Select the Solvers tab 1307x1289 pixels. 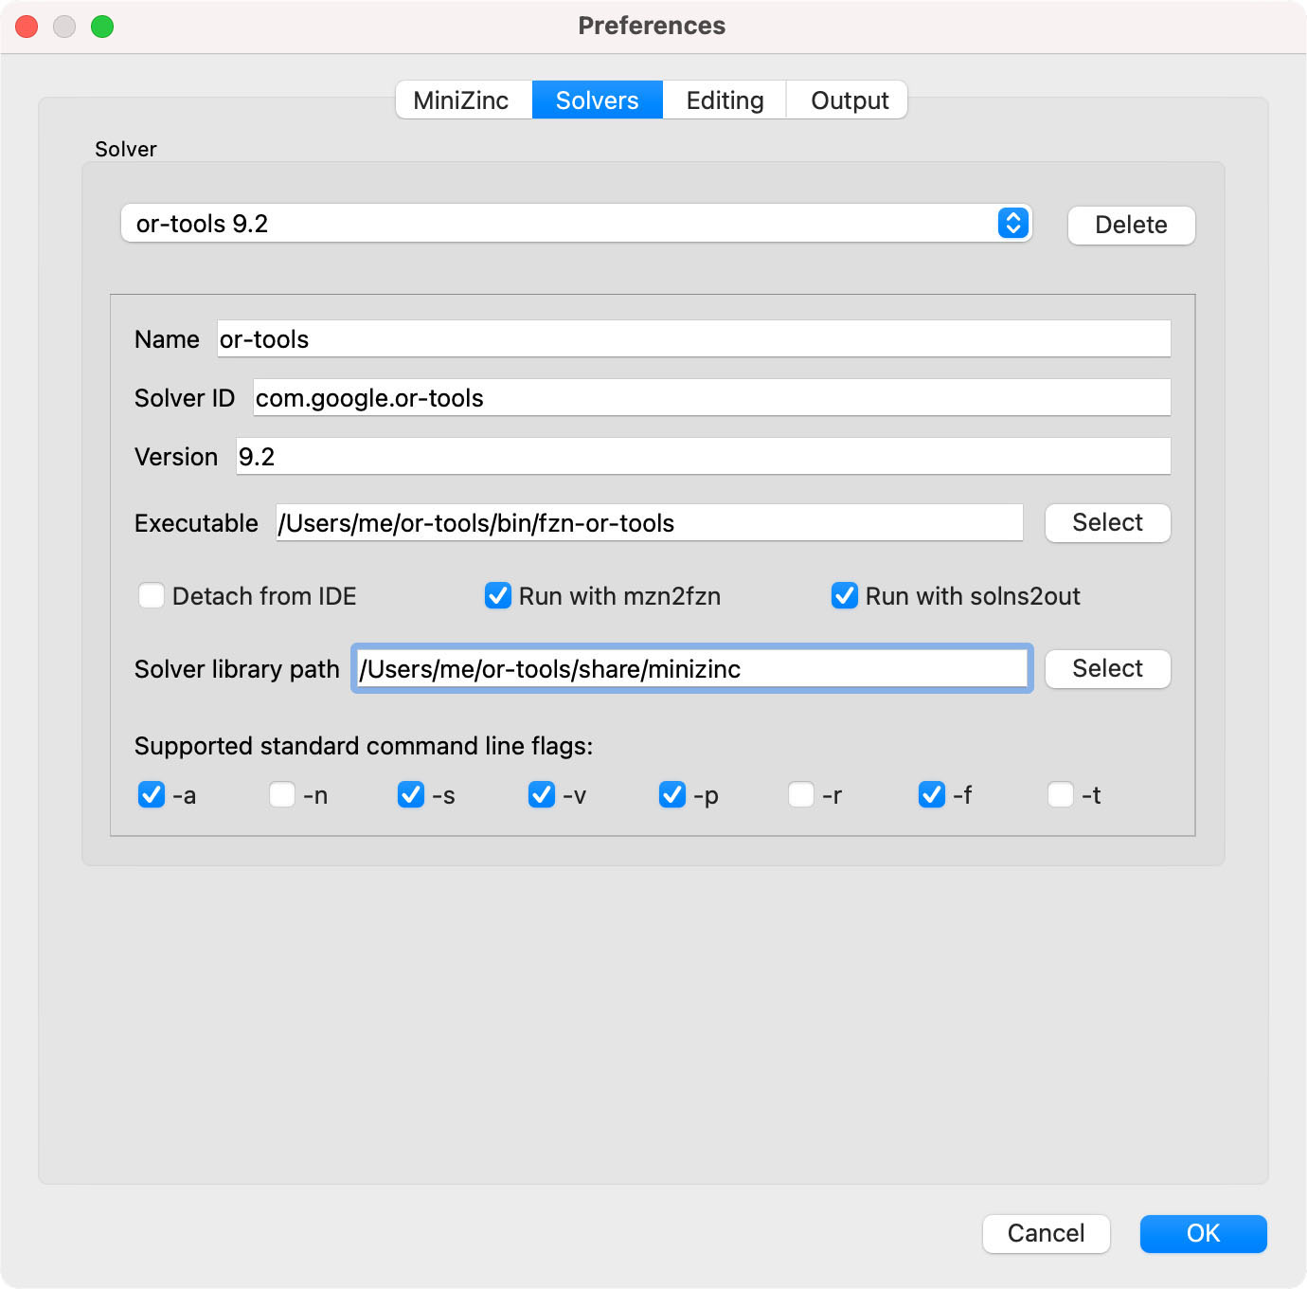click(597, 100)
